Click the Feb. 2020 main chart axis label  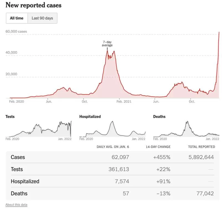coord(16,101)
